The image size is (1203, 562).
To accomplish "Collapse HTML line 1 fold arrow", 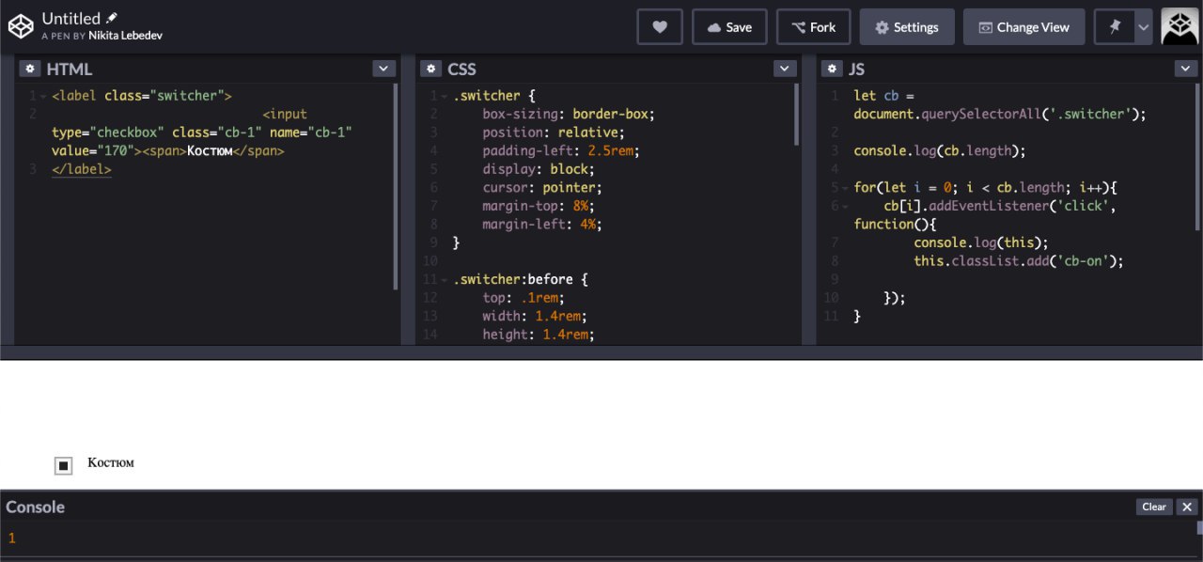I will [x=43, y=96].
